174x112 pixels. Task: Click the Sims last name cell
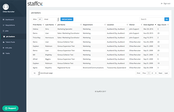pyautogui.click(x=50, y=29)
